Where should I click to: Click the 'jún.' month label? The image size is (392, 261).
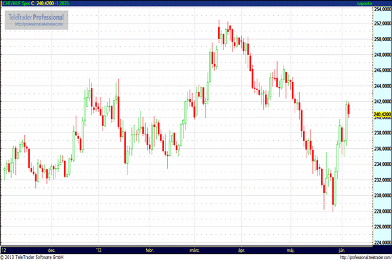pyautogui.click(x=342, y=250)
